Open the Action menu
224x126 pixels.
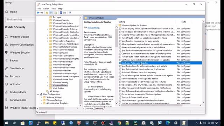(46, 8)
